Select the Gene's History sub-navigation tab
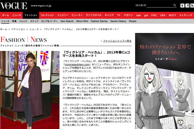Viewport: 194px width, 129px height. click(x=118, y=21)
